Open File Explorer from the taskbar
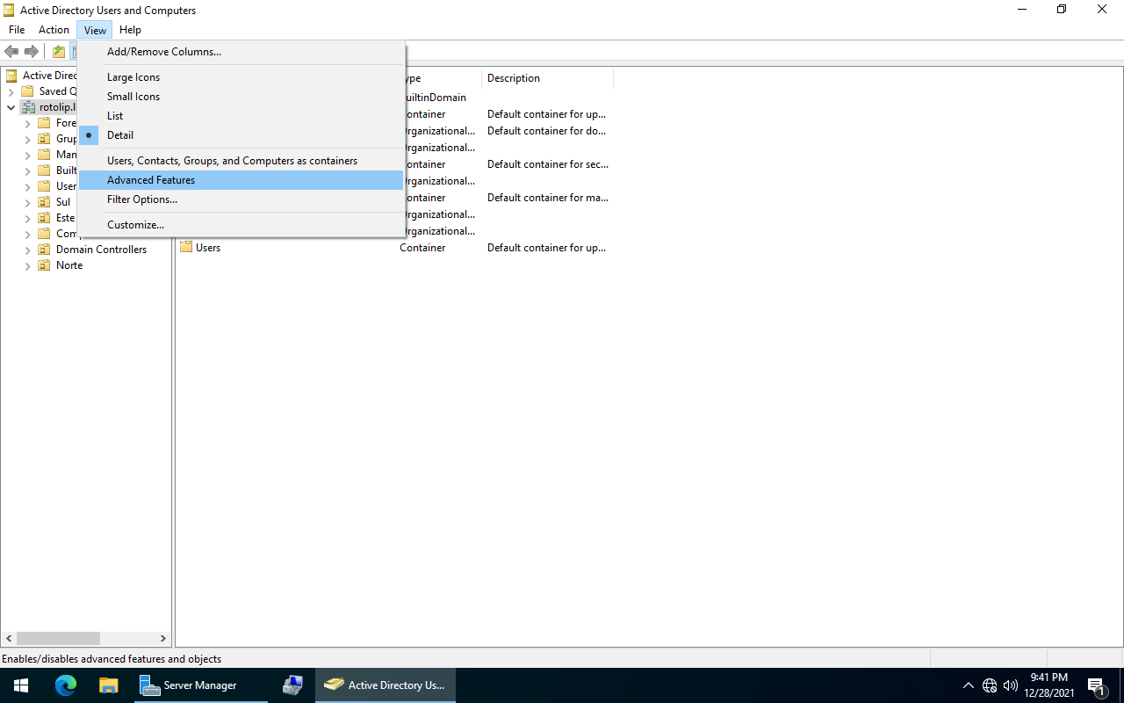The height and width of the screenshot is (703, 1124). pos(108,685)
